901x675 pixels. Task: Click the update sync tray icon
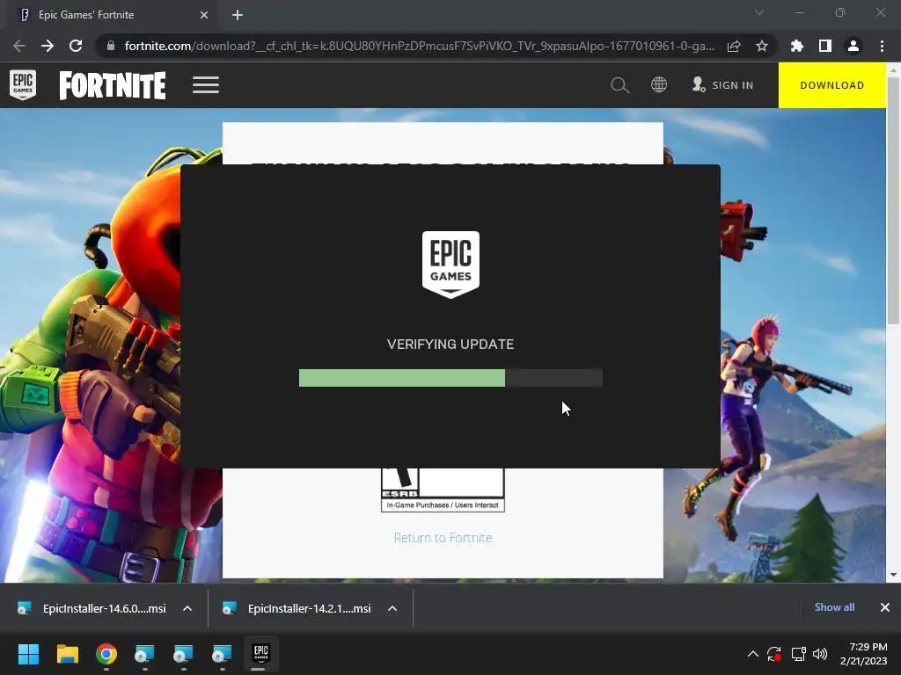(774, 654)
